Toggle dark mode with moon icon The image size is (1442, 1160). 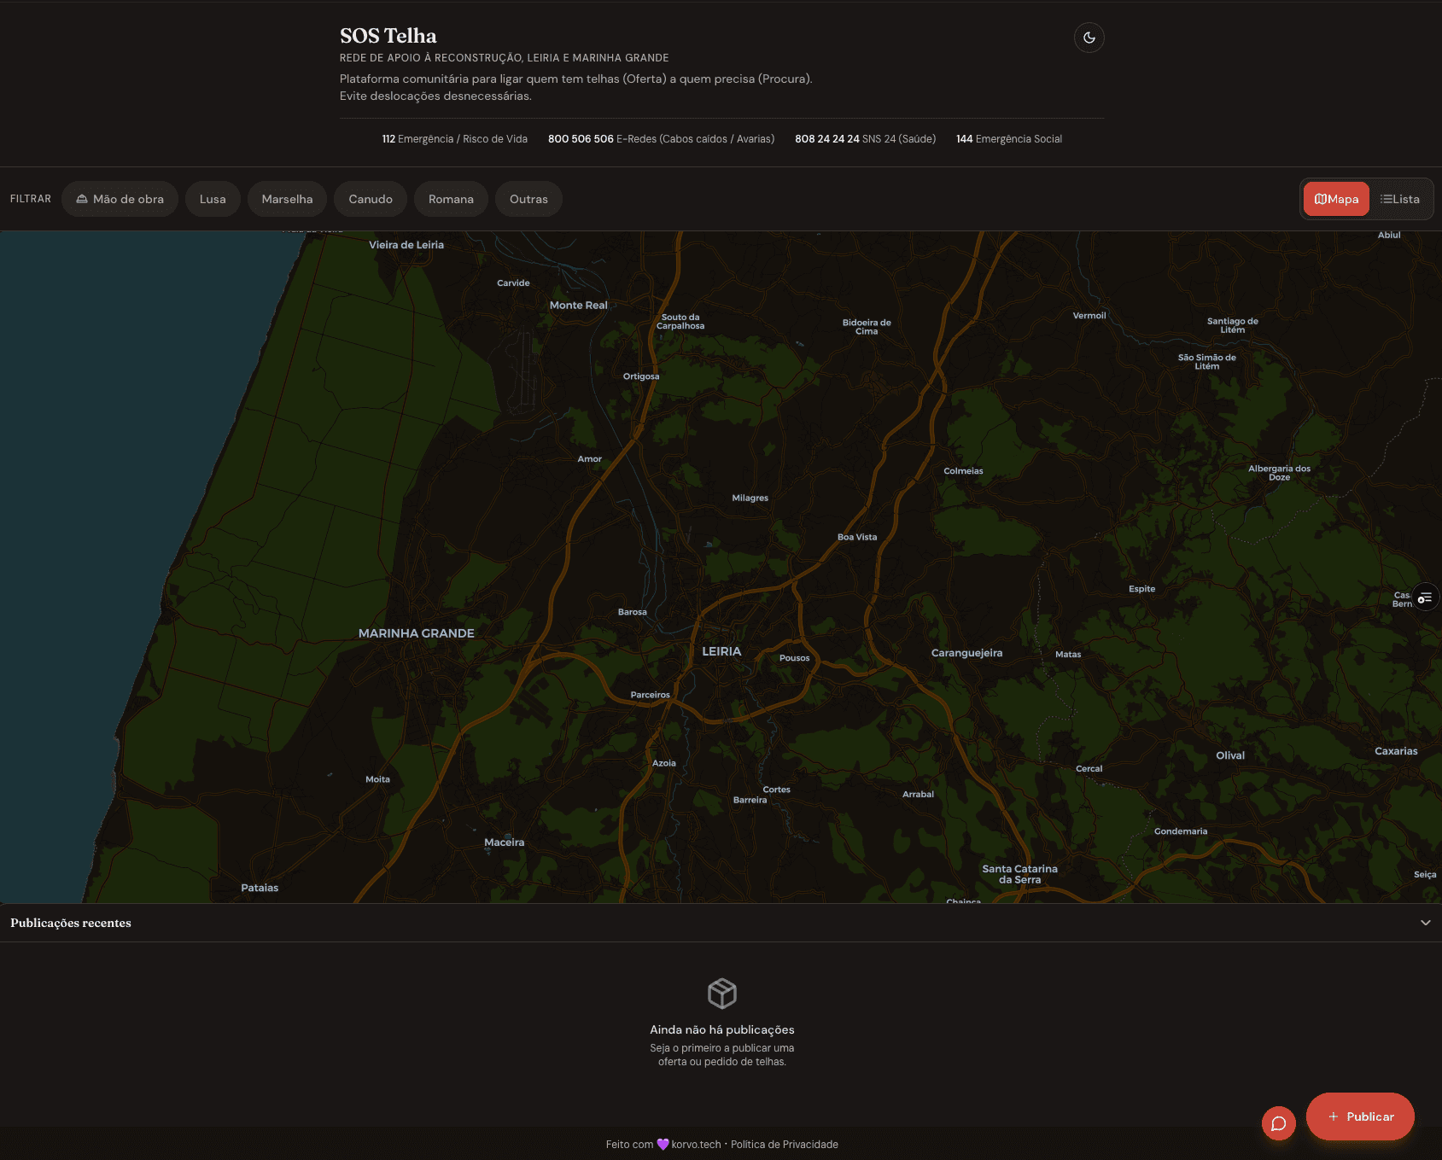[1089, 38]
